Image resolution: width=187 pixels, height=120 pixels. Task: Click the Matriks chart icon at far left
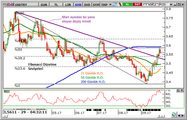pyautogui.click(x=5, y=5)
